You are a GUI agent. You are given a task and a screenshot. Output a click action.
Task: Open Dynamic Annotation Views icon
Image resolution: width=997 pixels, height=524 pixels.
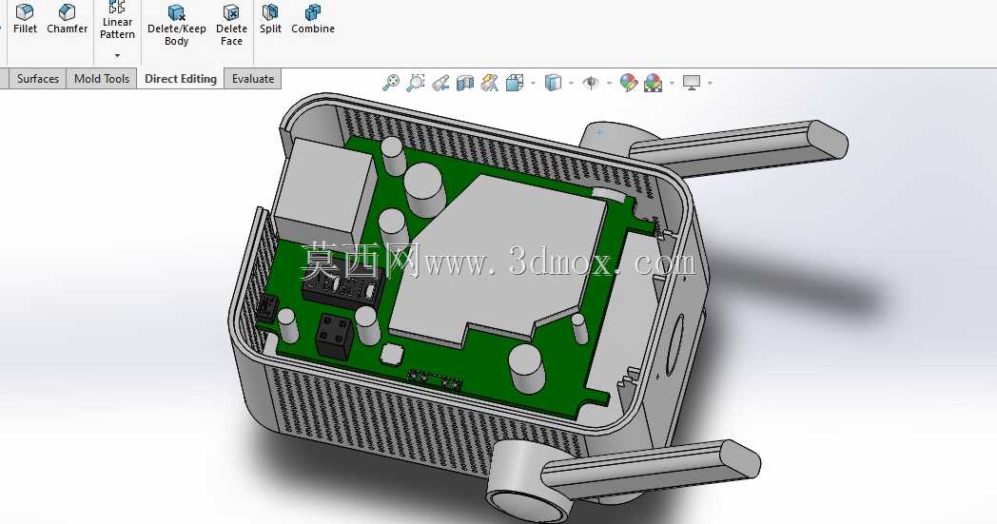click(490, 83)
